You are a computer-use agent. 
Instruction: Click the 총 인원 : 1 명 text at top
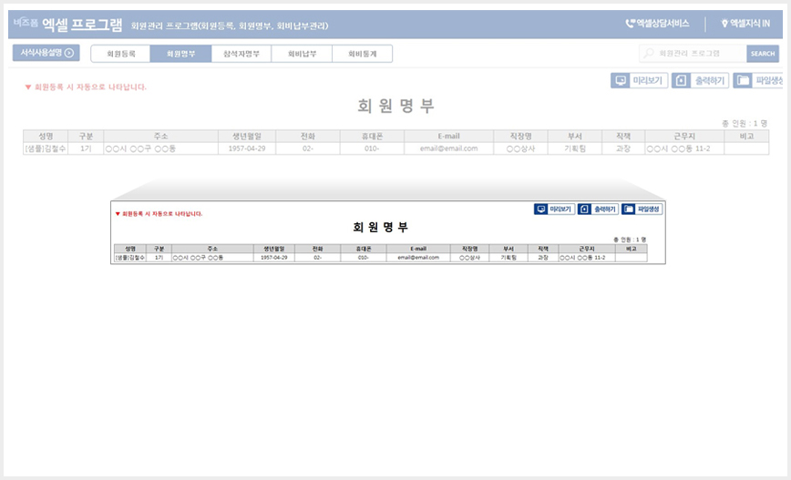[745, 124]
